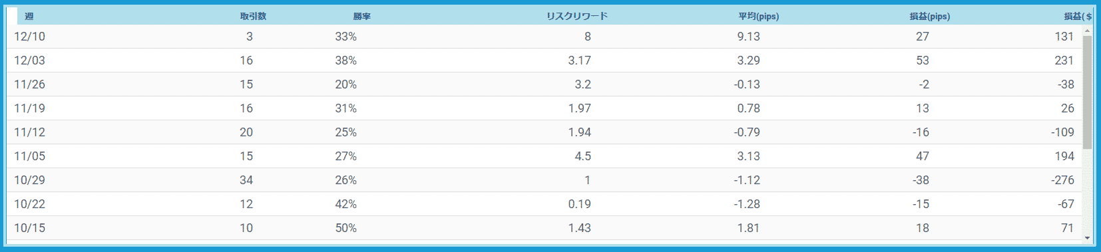Select the 11/12 week row

(545, 132)
